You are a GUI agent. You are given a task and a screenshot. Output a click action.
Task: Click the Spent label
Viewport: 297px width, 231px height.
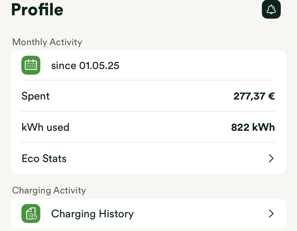click(x=36, y=96)
